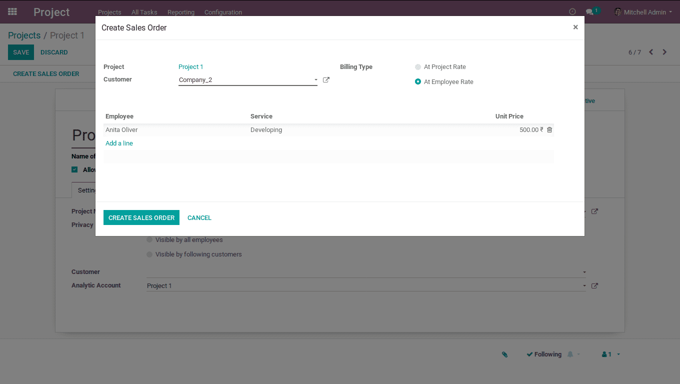
Task: Select At Employee Rate billing type
Action: click(418, 82)
